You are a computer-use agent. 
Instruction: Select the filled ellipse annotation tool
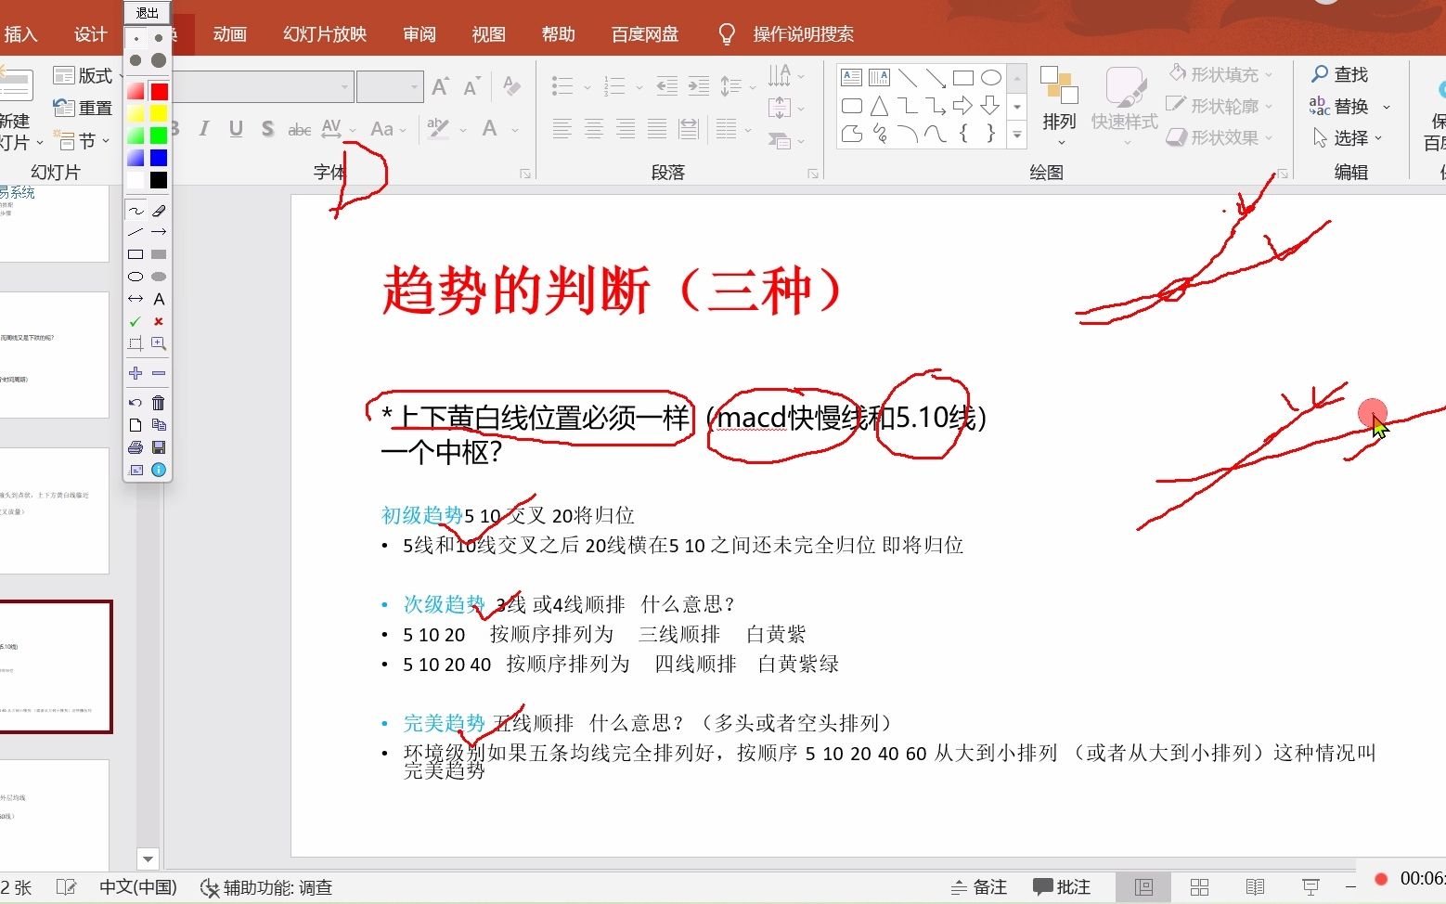point(159,277)
